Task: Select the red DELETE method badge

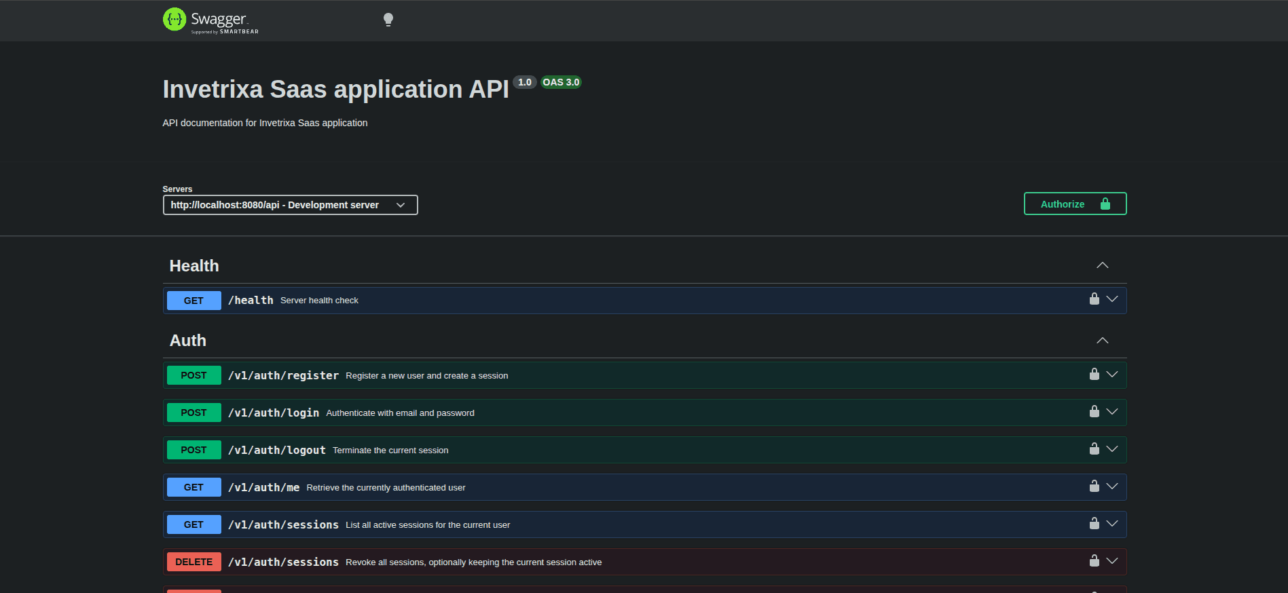Action: coord(194,562)
